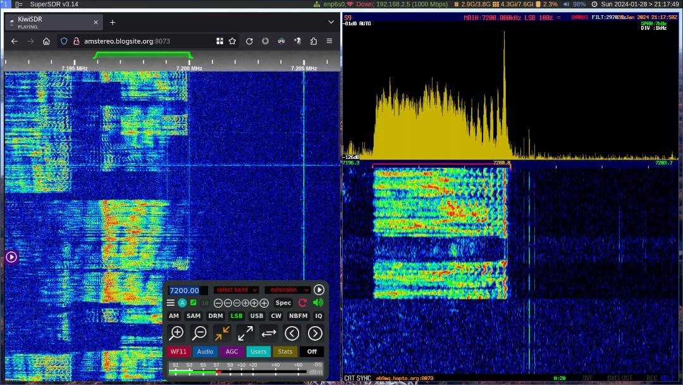683x385 pixels.
Task: Open the KiwiSDR hamburger menu in control panel
Action: 170,303
